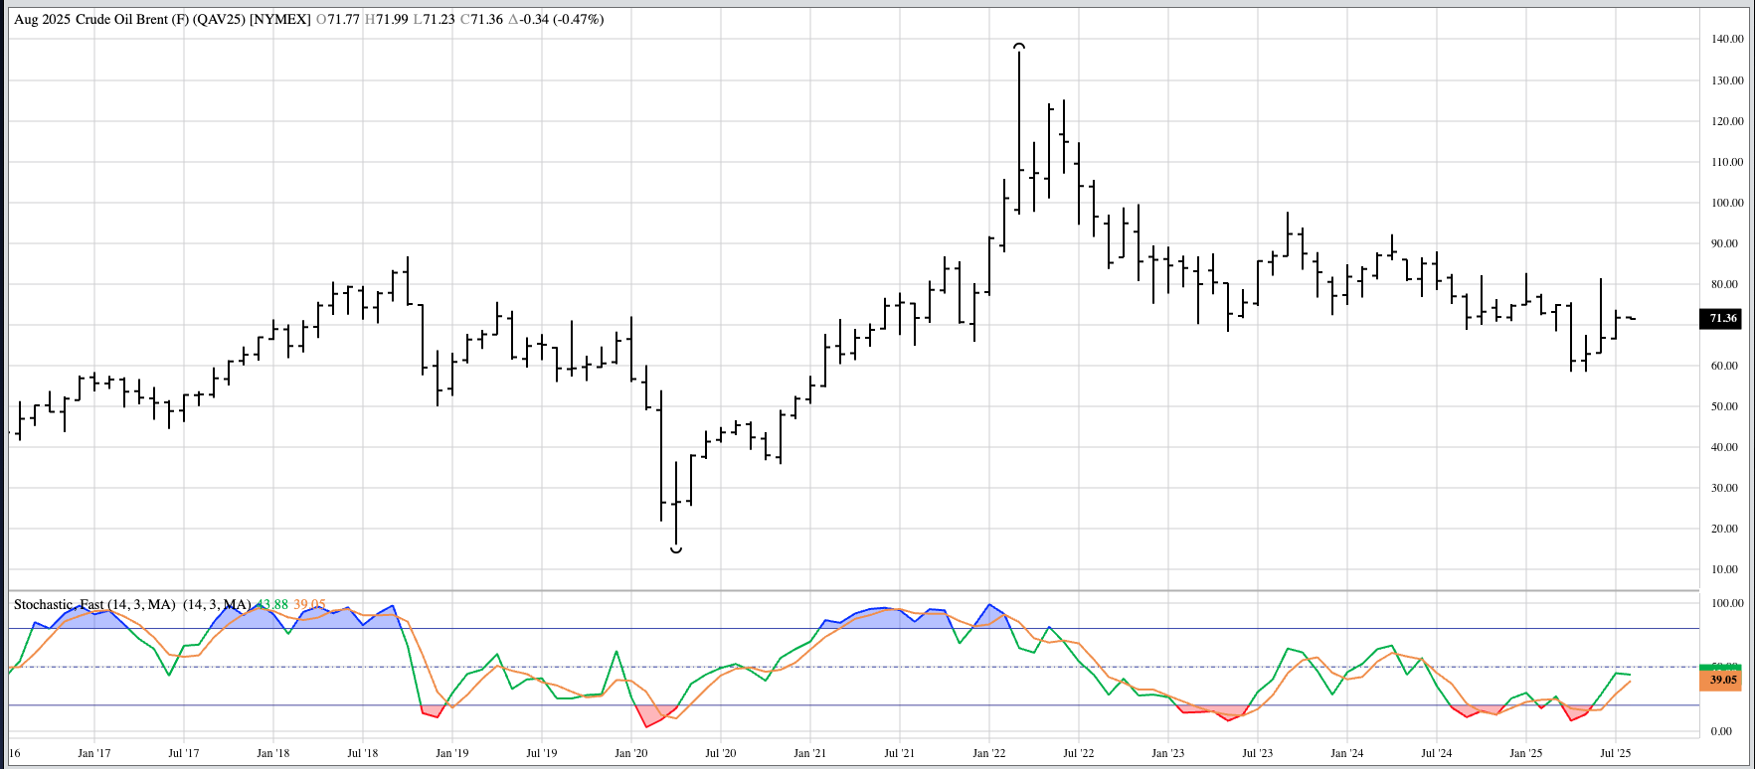
Task: Click the 0.00 label on stochastic axis
Action: pyautogui.click(x=1720, y=731)
